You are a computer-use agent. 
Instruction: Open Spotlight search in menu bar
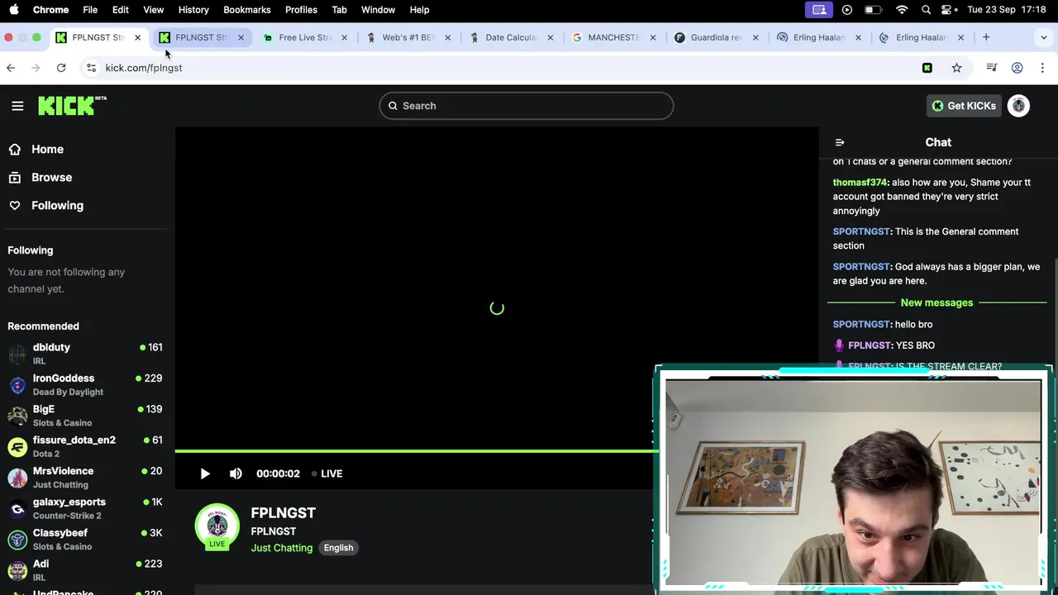click(927, 10)
